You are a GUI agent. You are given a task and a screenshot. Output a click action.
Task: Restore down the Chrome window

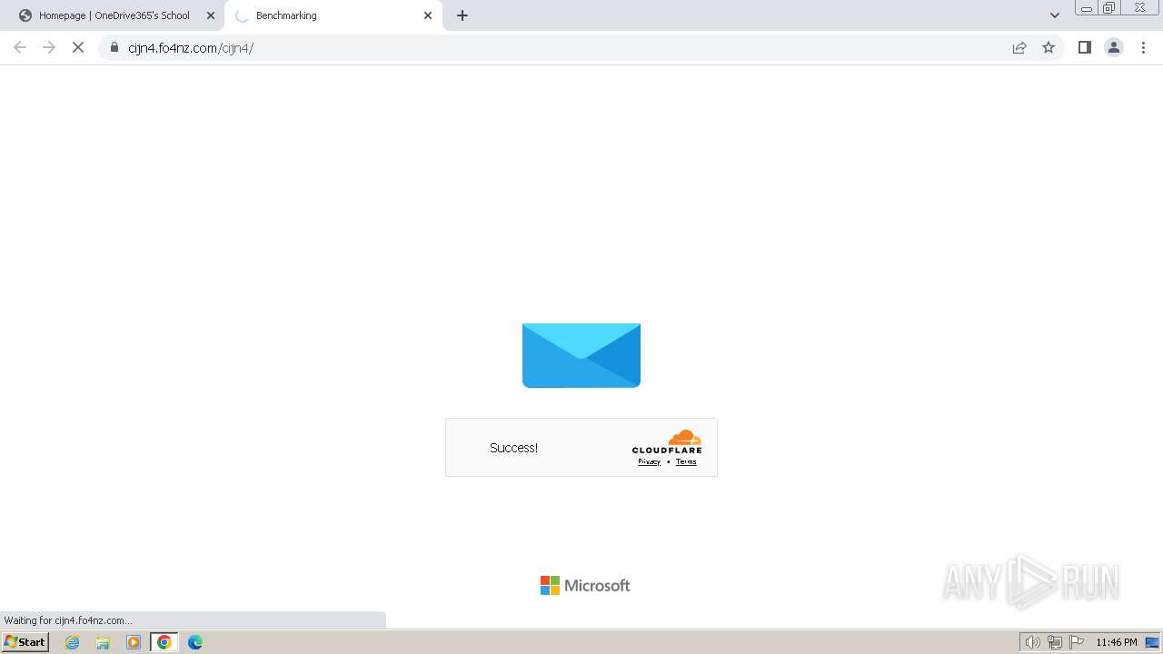coord(1108,8)
